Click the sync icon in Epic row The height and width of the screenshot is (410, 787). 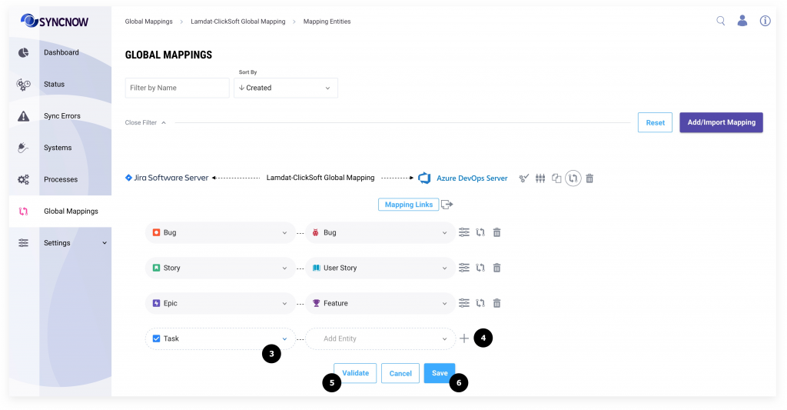pos(480,303)
